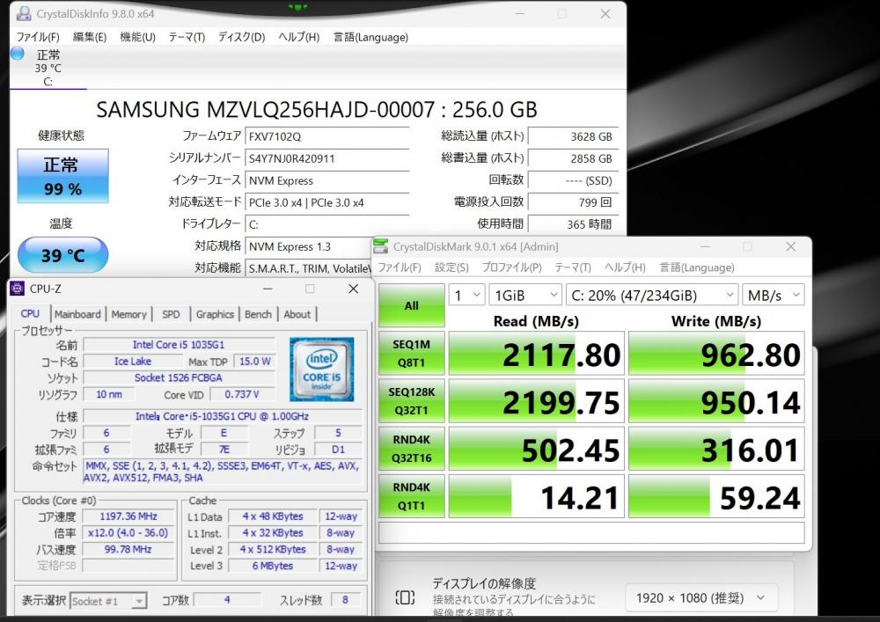Open the 1GiB test size dropdown

pos(524,295)
